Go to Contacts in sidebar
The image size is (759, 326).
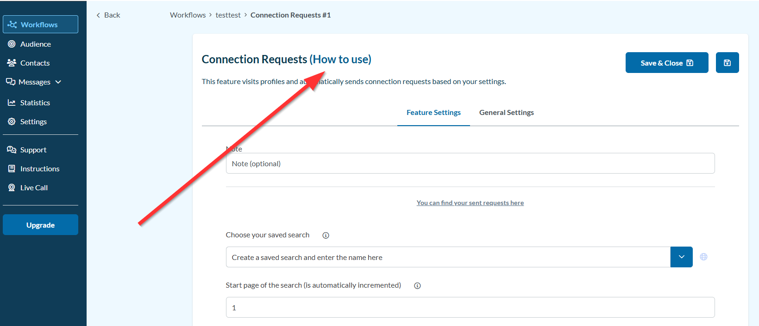pyautogui.click(x=35, y=63)
